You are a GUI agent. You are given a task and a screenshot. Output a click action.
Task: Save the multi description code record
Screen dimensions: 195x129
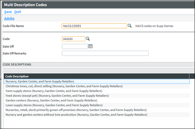(8, 12)
